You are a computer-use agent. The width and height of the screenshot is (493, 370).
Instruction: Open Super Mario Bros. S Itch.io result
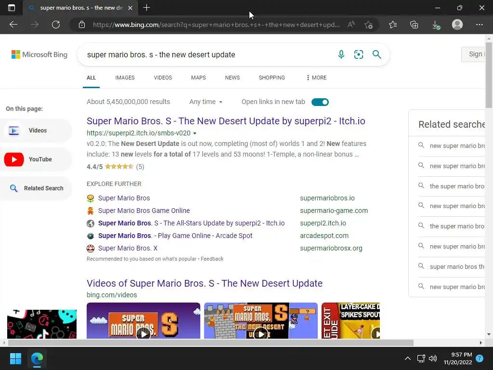click(226, 121)
